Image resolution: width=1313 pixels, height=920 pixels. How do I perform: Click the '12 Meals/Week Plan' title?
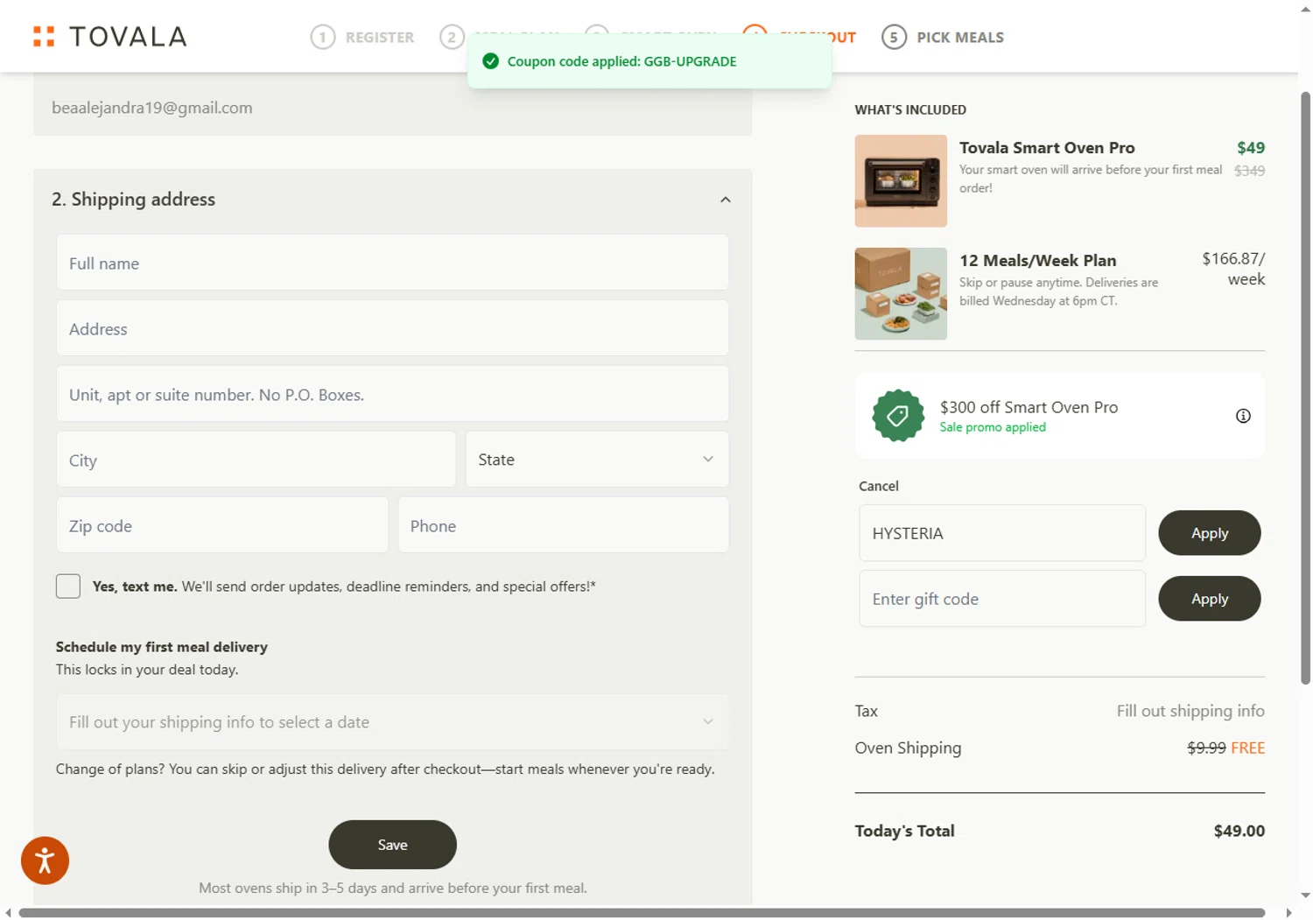[x=1037, y=261]
